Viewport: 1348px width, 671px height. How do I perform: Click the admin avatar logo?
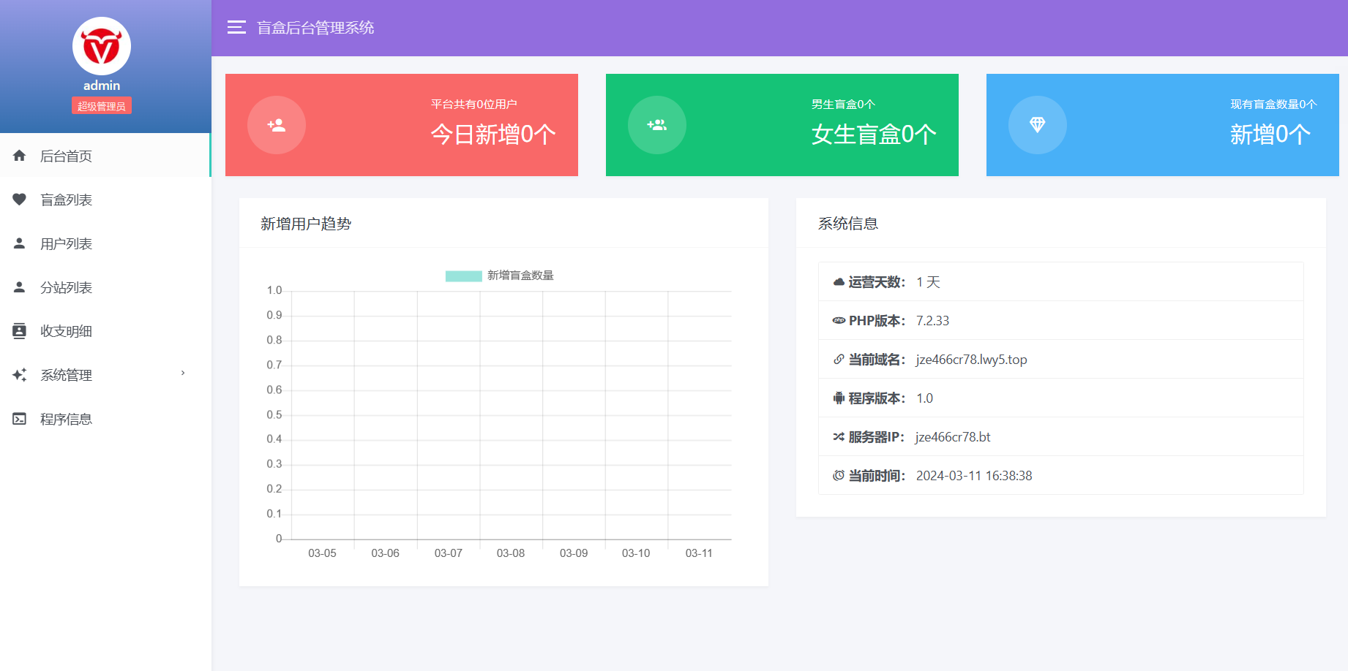[102, 46]
